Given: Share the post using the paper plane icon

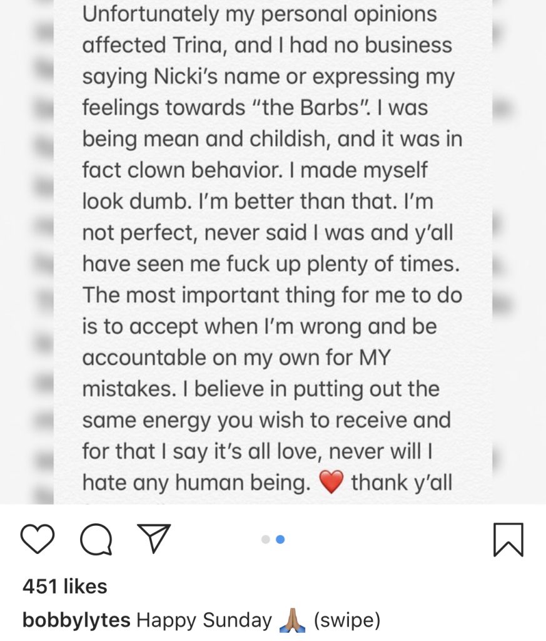Looking at the screenshot, I should pos(154,538).
